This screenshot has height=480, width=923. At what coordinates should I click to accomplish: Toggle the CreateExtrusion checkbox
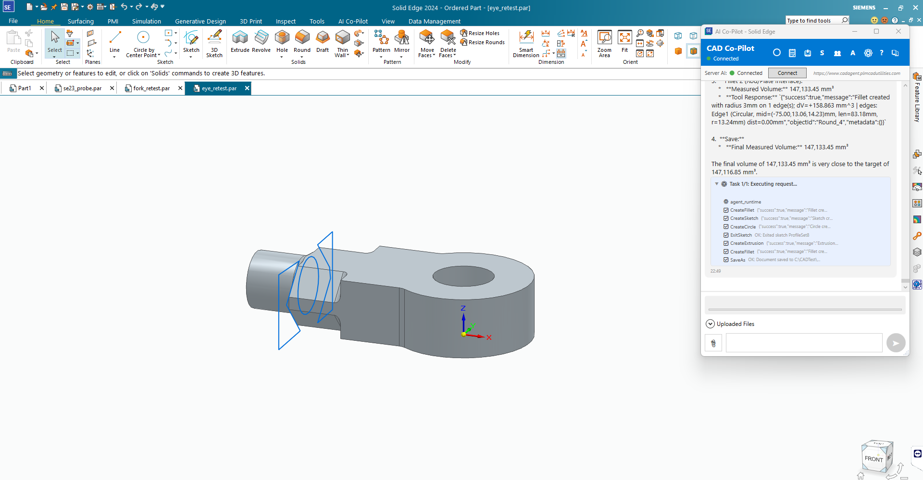[x=726, y=243]
